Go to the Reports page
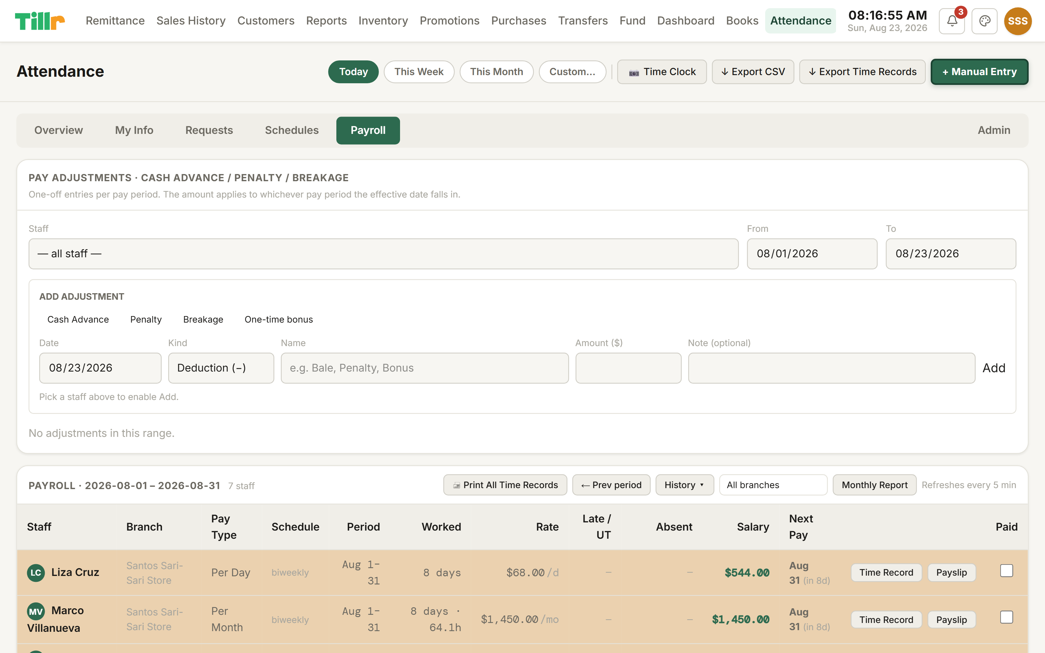 tap(326, 21)
